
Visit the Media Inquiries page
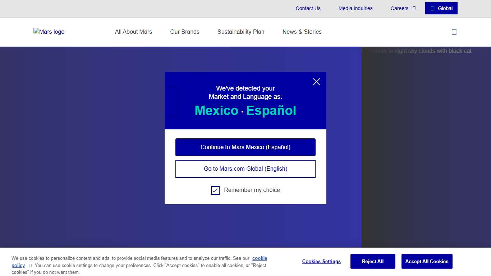[x=355, y=8]
